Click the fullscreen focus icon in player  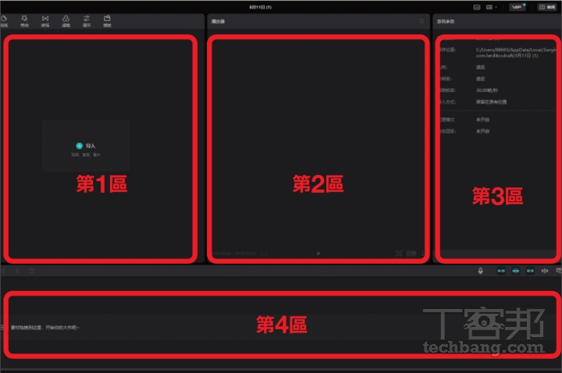point(399,254)
